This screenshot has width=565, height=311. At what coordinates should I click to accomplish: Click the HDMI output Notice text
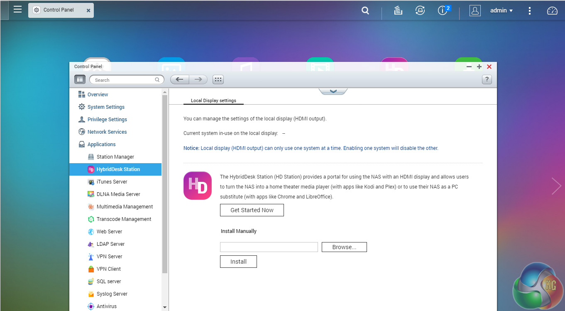(x=311, y=148)
